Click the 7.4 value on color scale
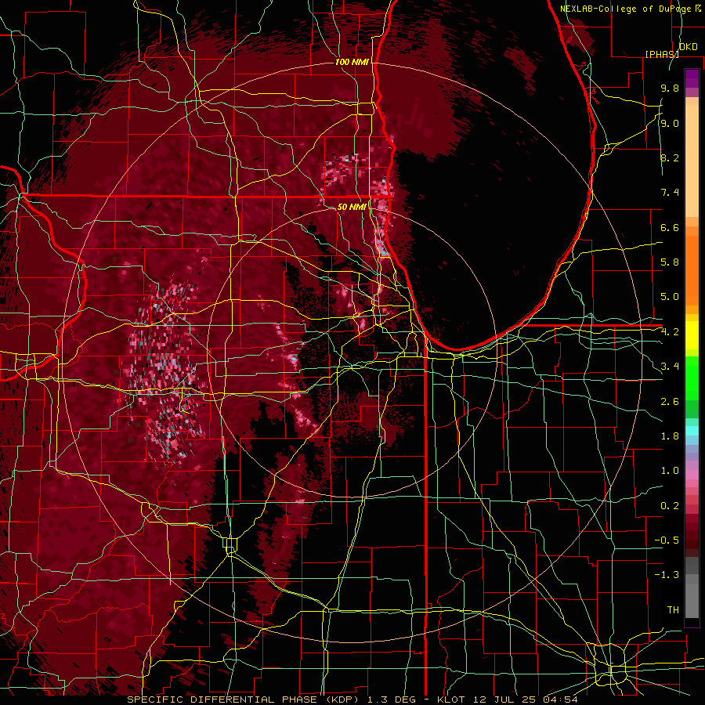Viewport: 705px width, 705px height. [670, 193]
